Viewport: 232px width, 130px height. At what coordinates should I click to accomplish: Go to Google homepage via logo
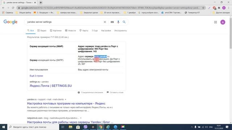click(x=11, y=22)
